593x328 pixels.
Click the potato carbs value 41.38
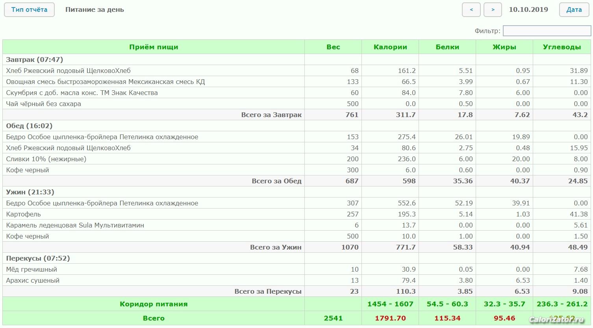(578, 214)
